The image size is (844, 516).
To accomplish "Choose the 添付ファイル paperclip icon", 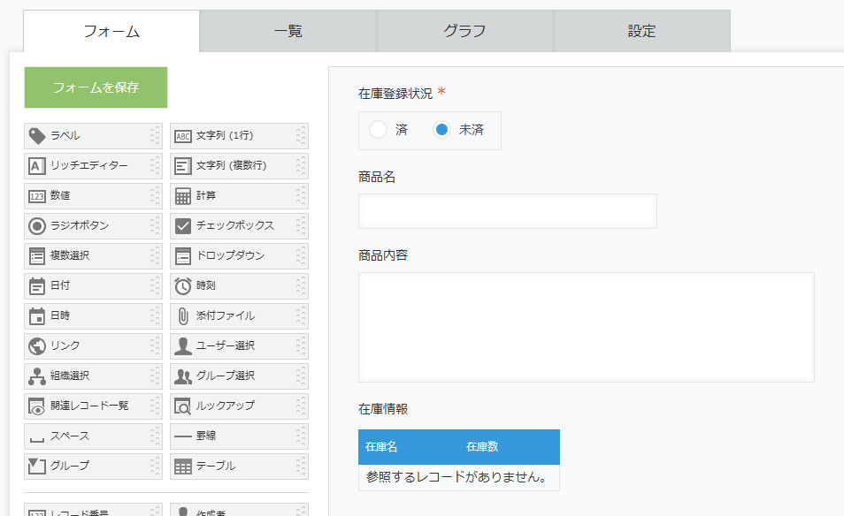I will tap(183, 316).
